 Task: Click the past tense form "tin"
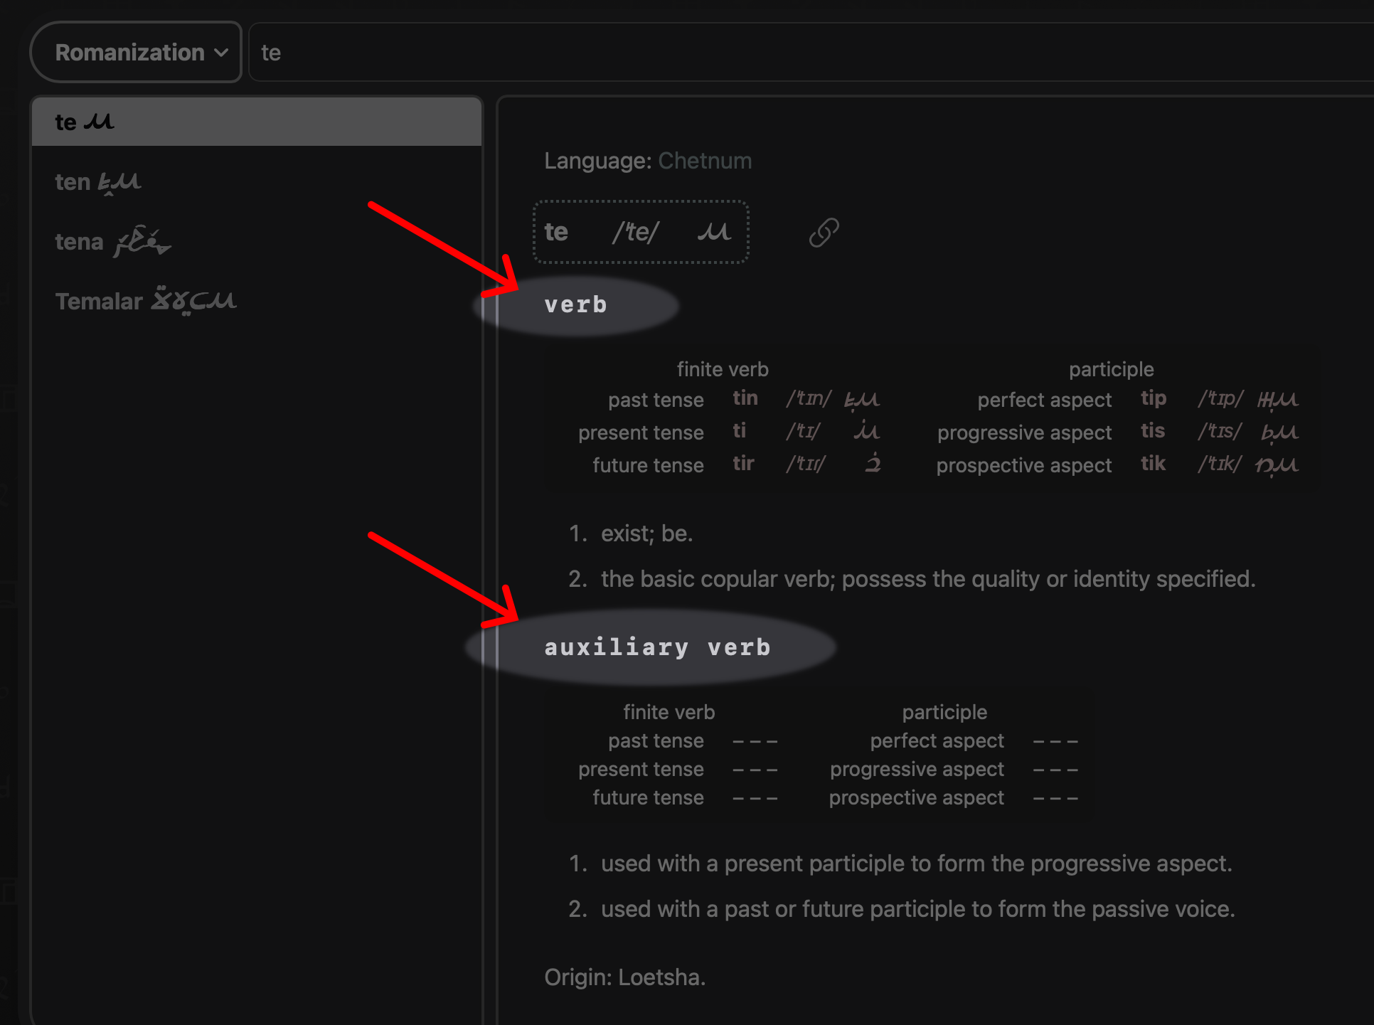point(745,399)
